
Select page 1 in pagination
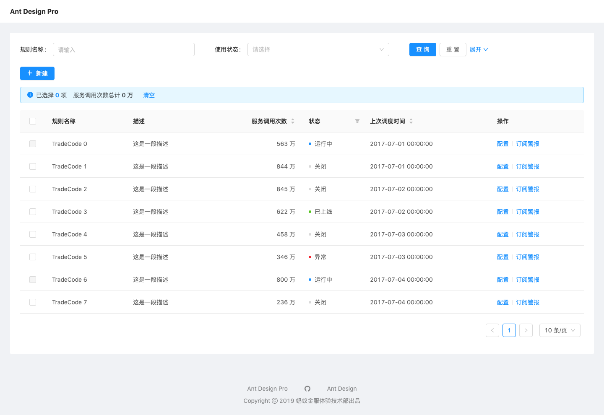coord(509,330)
